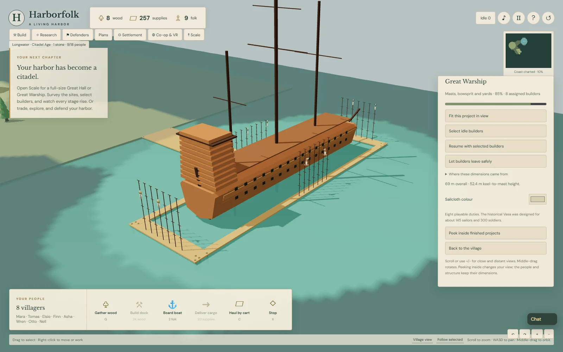This screenshot has height=352, width=563.
Task: Click the Great Warship progress bar
Action: [495, 104]
